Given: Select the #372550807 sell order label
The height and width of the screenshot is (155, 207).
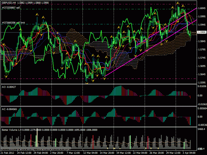Looking at the screenshot, I should click(x=11, y=8).
